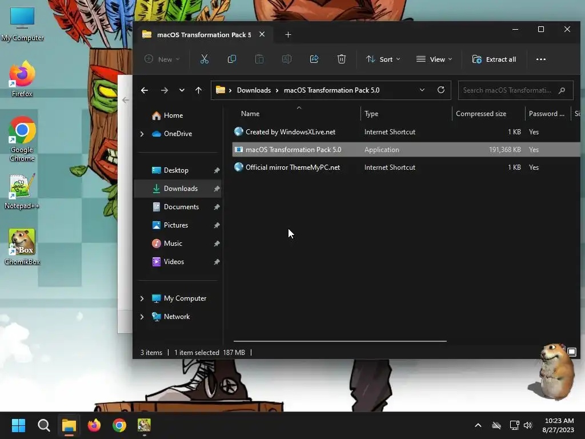Sort by Name column header
The image size is (585, 439).
click(250, 114)
